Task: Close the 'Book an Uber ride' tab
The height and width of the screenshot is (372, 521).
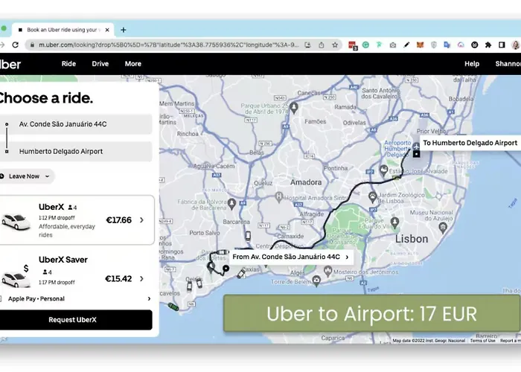Action: pos(107,30)
